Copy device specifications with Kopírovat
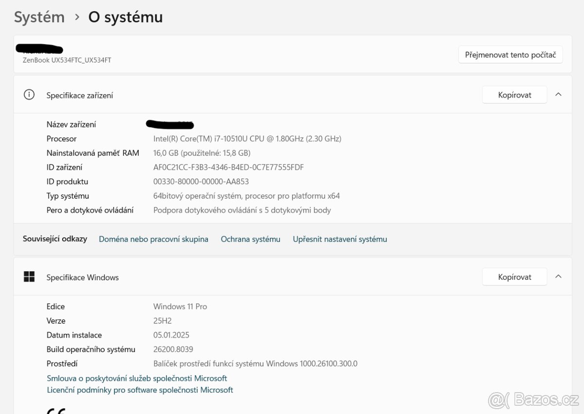The height and width of the screenshot is (414, 584). 514,94
